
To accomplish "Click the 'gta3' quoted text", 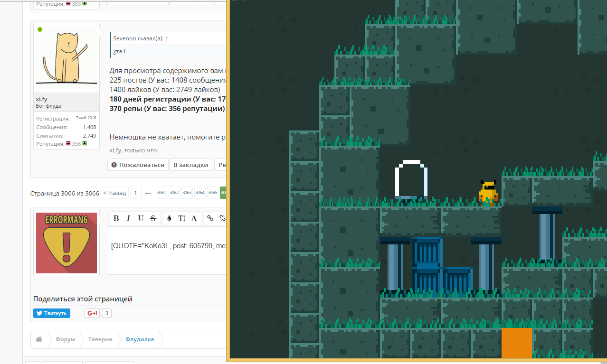I will coord(119,51).
